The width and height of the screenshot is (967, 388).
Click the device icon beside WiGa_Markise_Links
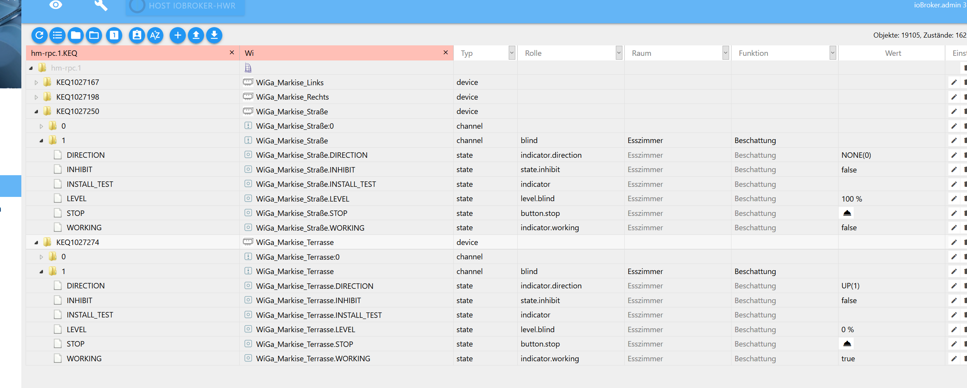[x=248, y=82]
